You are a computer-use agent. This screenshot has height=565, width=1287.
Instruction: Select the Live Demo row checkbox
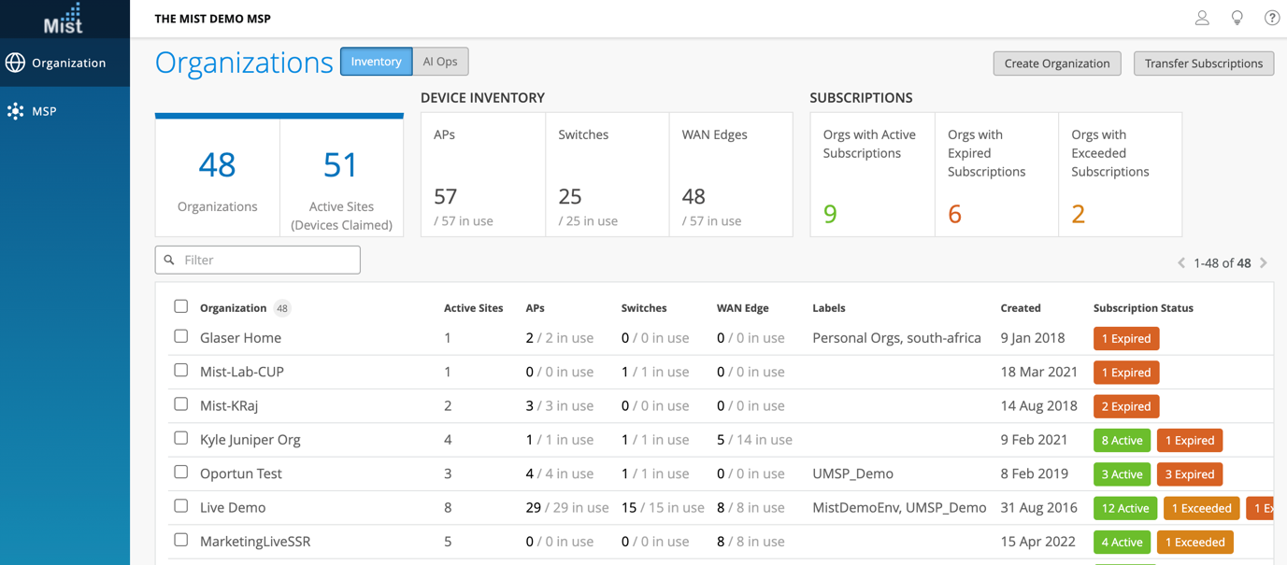point(181,506)
